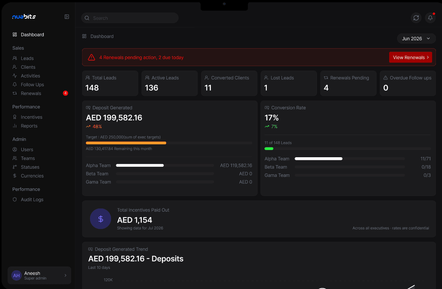The height and width of the screenshot is (289, 442).
Task: Open the Lost Leads 1 card
Action: coord(289,84)
